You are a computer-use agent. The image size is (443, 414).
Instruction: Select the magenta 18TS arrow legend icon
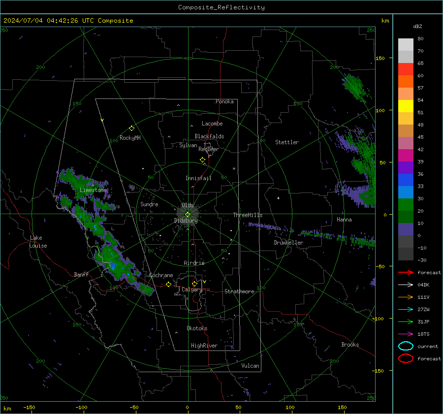click(x=406, y=334)
